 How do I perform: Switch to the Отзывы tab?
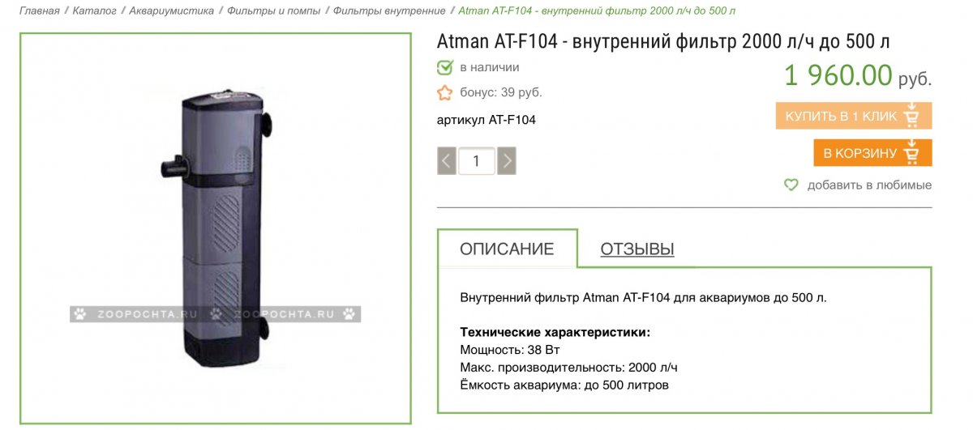[x=637, y=249]
